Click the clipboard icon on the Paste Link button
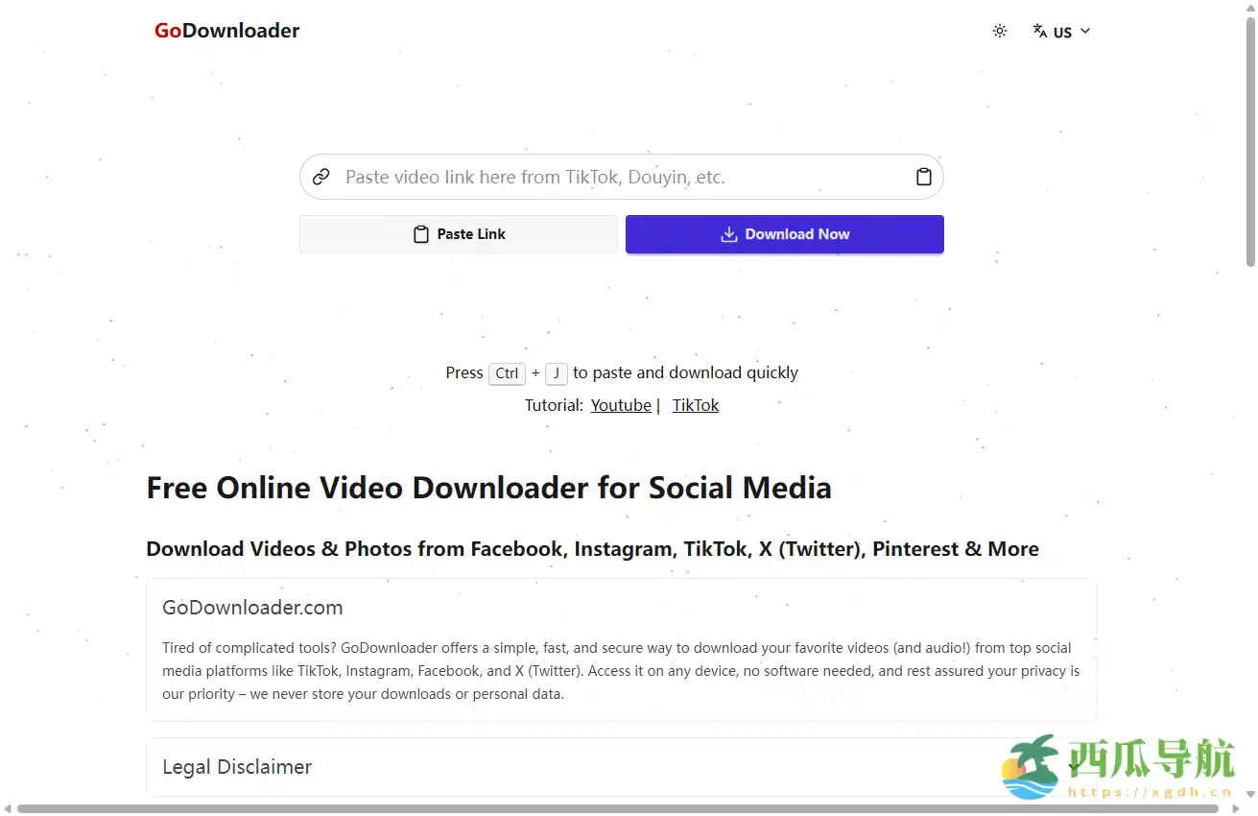The height and width of the screenshot is (816, 1258). (420, 233)
